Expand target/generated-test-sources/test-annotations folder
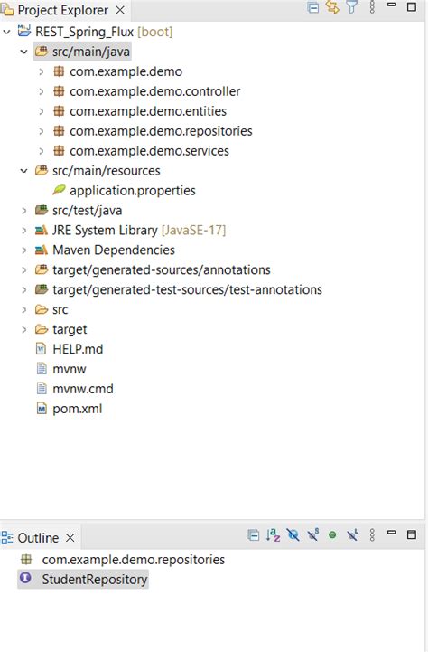Viewport: 428px width, 652px height. (24, 289)
